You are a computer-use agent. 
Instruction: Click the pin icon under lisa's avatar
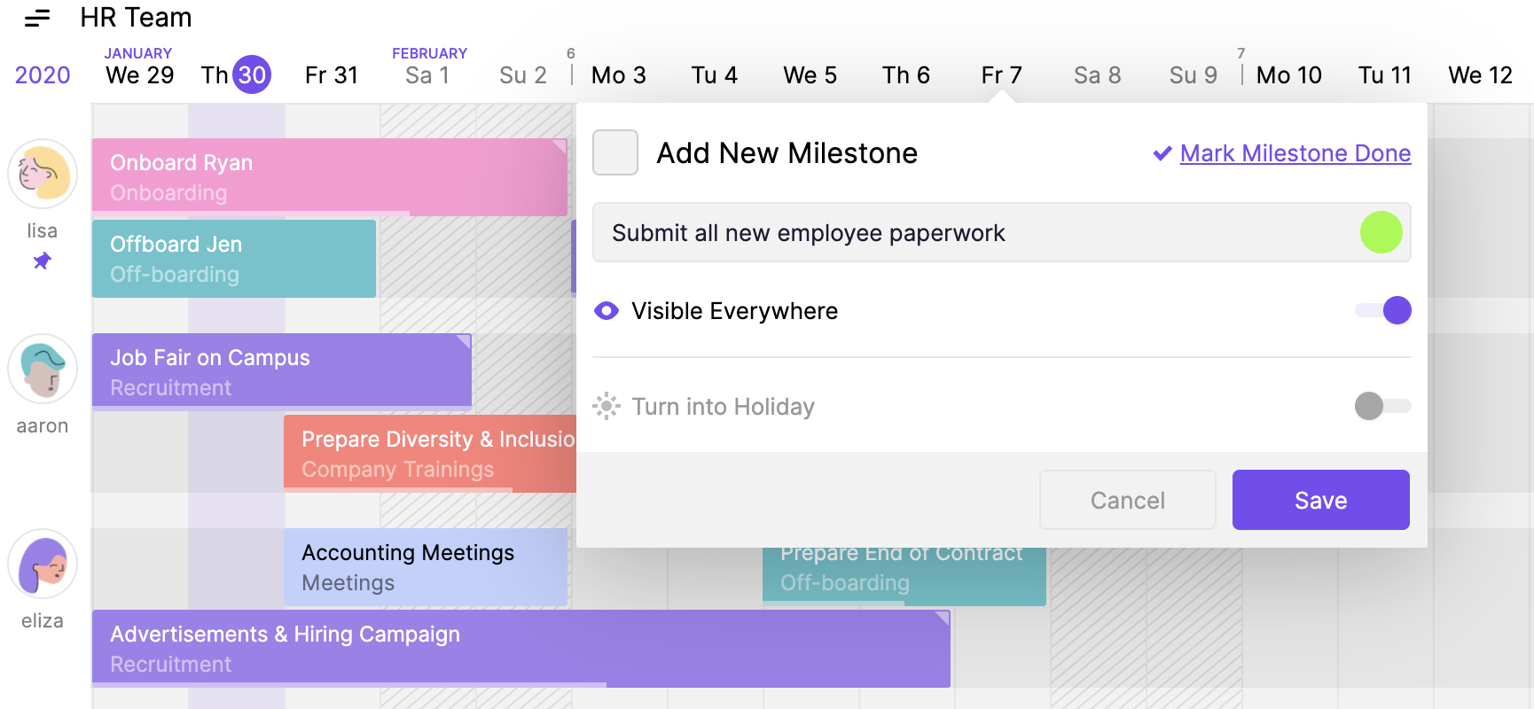[x=42, y=260]
